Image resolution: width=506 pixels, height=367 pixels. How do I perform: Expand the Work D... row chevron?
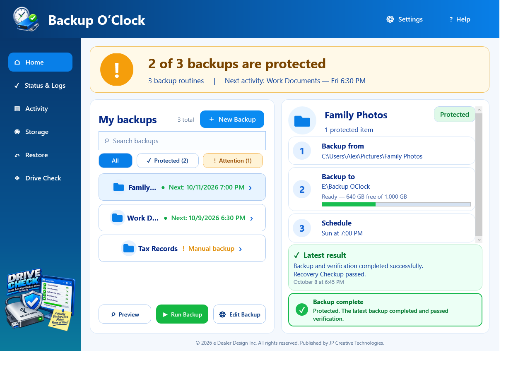(x=252, y=218)
